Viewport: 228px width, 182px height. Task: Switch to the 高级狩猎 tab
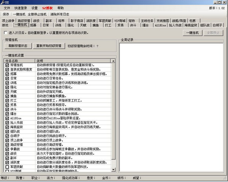[x=24, y=21]
